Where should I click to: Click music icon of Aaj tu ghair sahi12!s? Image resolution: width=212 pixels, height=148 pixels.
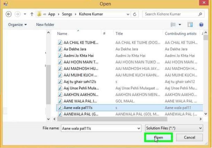pyautogui.click(x=60, y=81)
